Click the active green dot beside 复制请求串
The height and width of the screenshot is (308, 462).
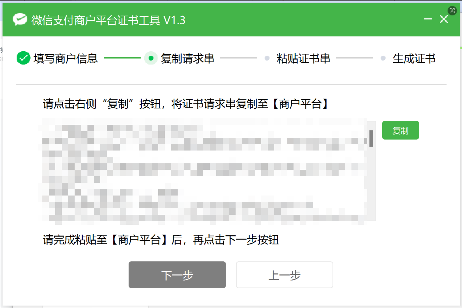151,58
